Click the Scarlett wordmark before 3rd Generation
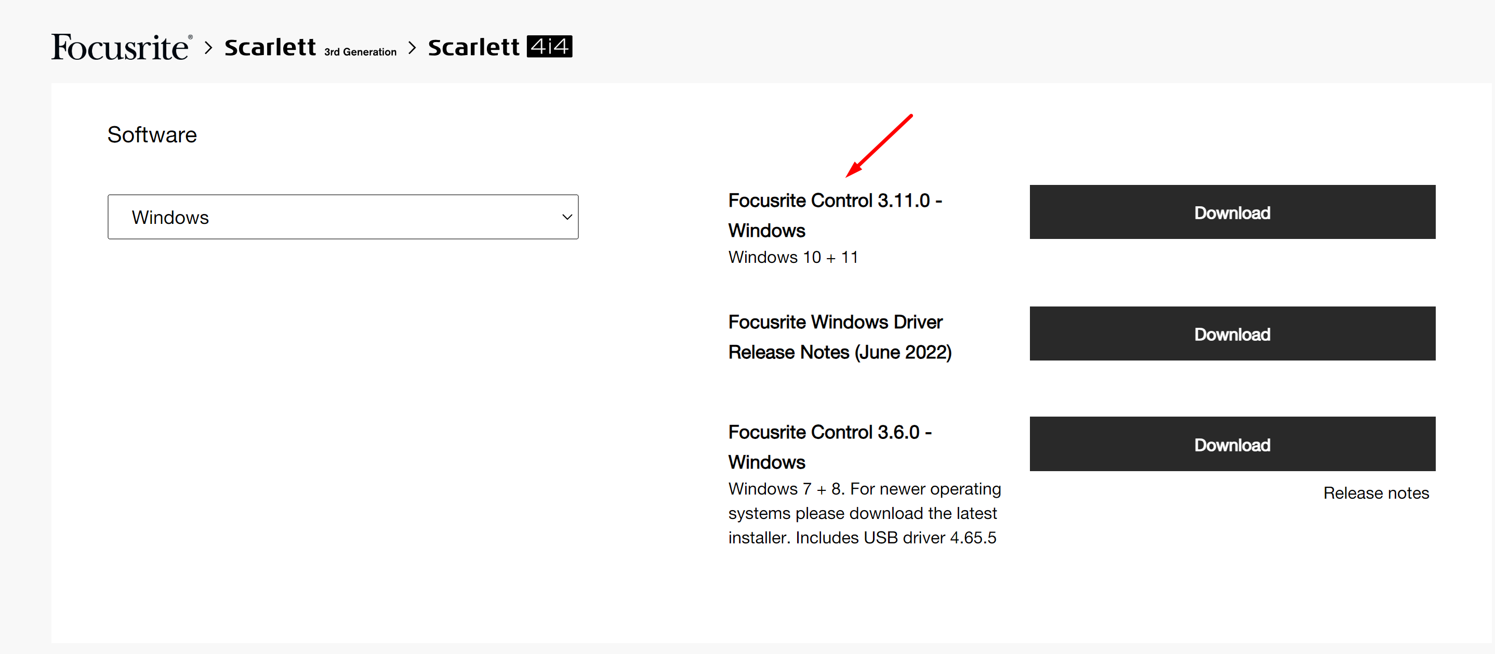The image size is (1495, 654). 270,47
